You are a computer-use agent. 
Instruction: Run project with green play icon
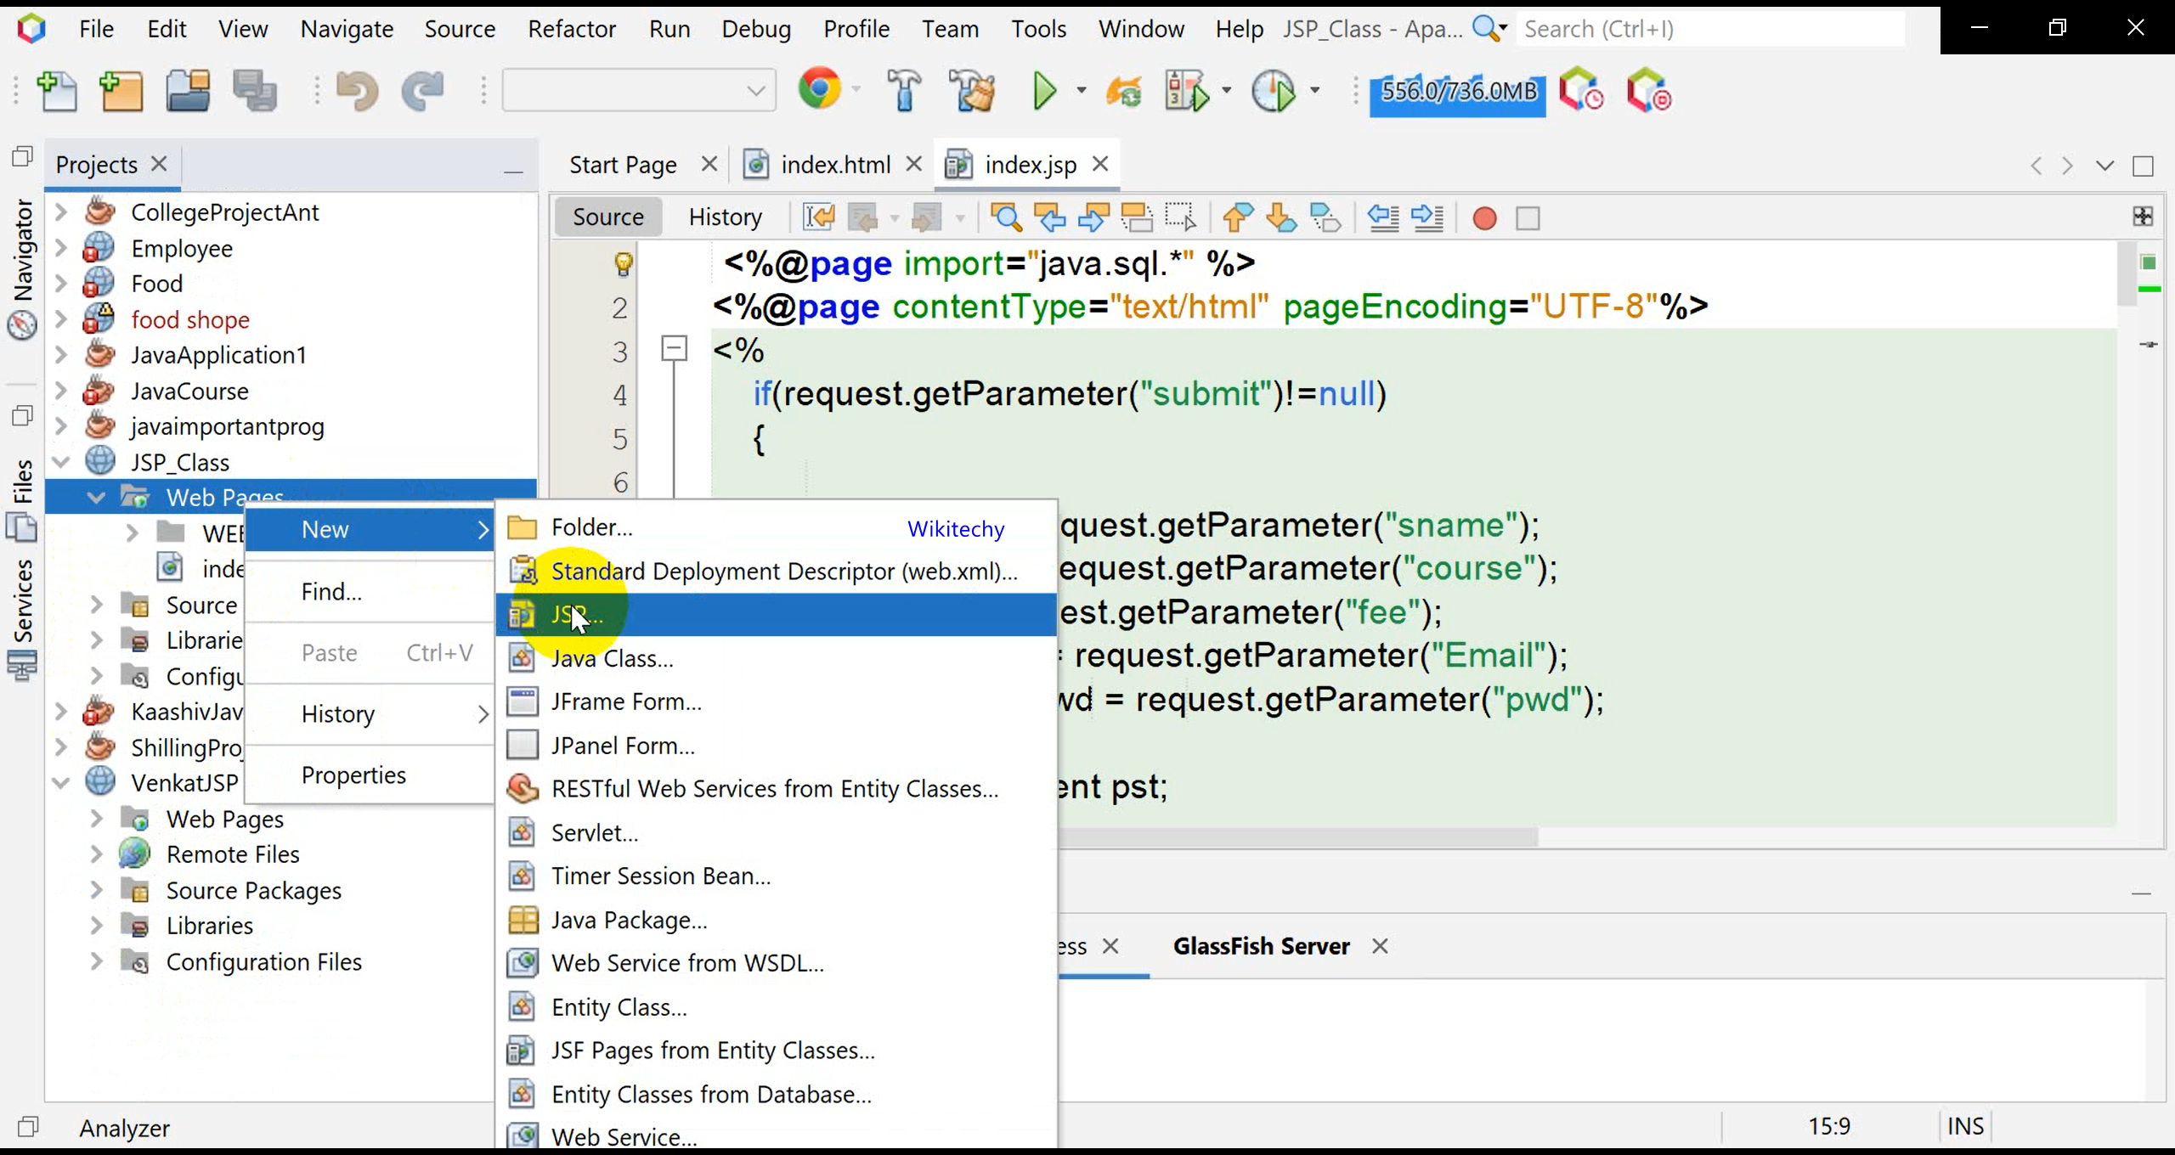(x=1044, y=91)
